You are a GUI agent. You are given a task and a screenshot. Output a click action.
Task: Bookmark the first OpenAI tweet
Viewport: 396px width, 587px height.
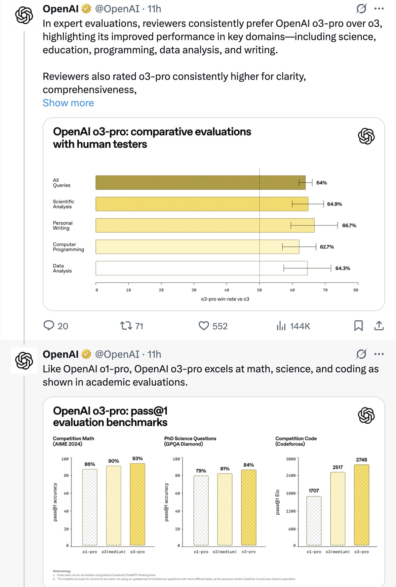(358, 326)
